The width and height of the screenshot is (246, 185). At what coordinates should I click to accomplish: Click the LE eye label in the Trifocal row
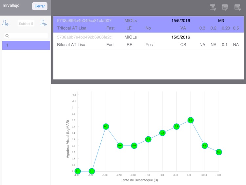tap(129, 28)
